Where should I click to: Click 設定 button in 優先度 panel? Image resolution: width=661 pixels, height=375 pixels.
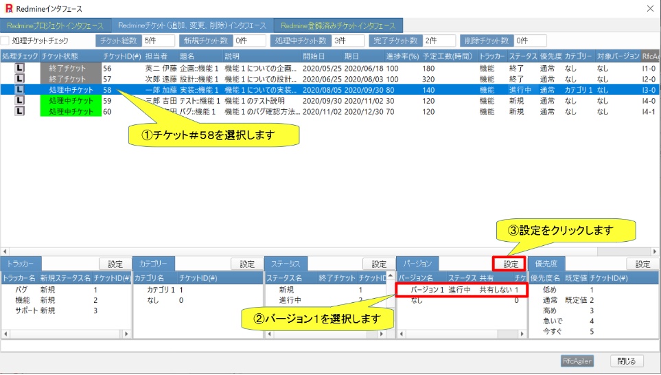pos(642,264)
